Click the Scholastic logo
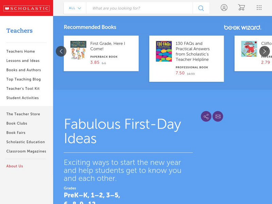The width and height of the screenshot is (272, 204). click(x=27, y=7)
